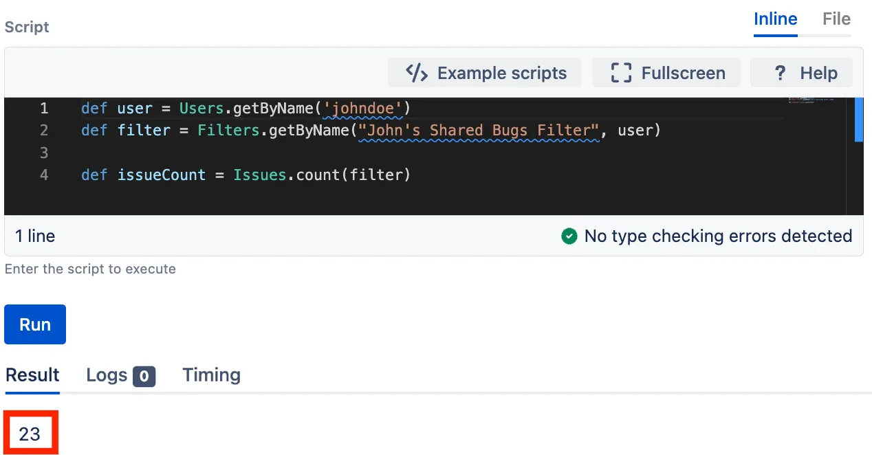Click line number 1 in gutter

(44, 109)
